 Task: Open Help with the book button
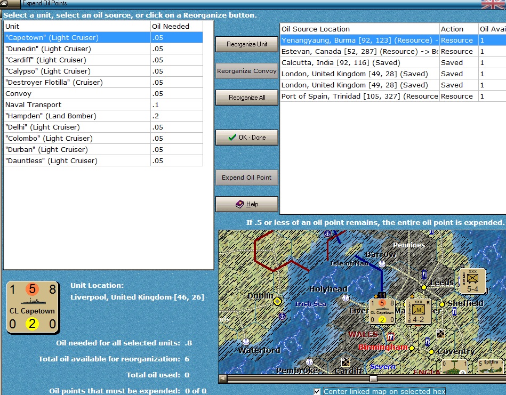pos(246,204)
